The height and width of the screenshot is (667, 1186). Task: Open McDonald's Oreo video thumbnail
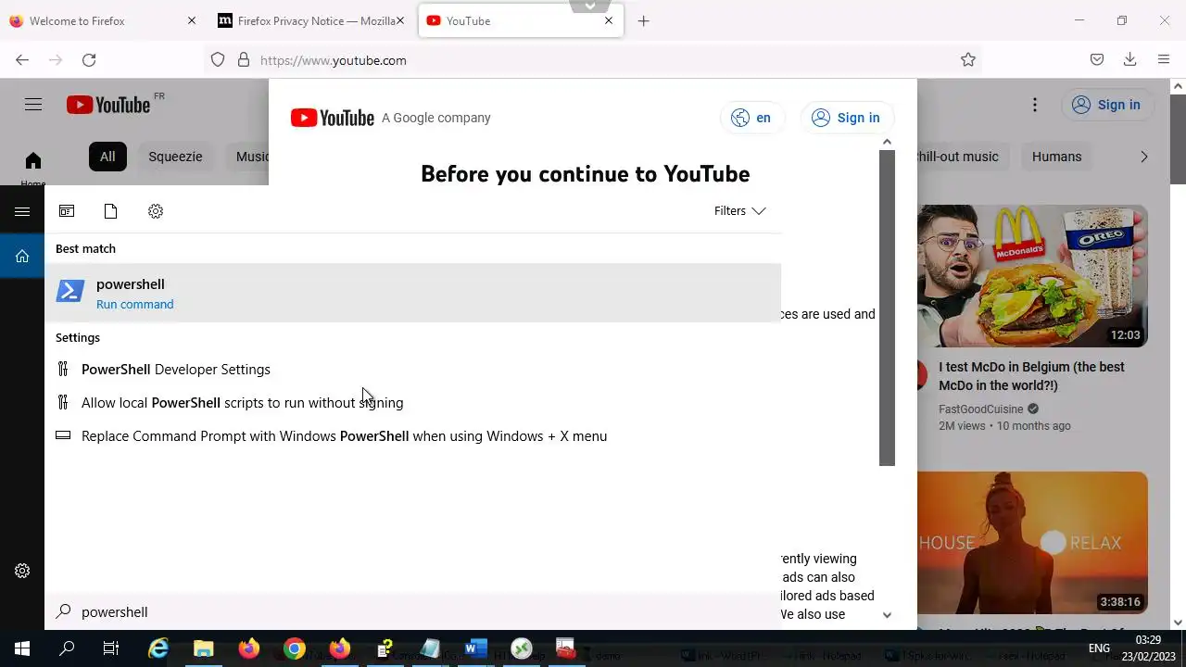(x=1032, y=276)
